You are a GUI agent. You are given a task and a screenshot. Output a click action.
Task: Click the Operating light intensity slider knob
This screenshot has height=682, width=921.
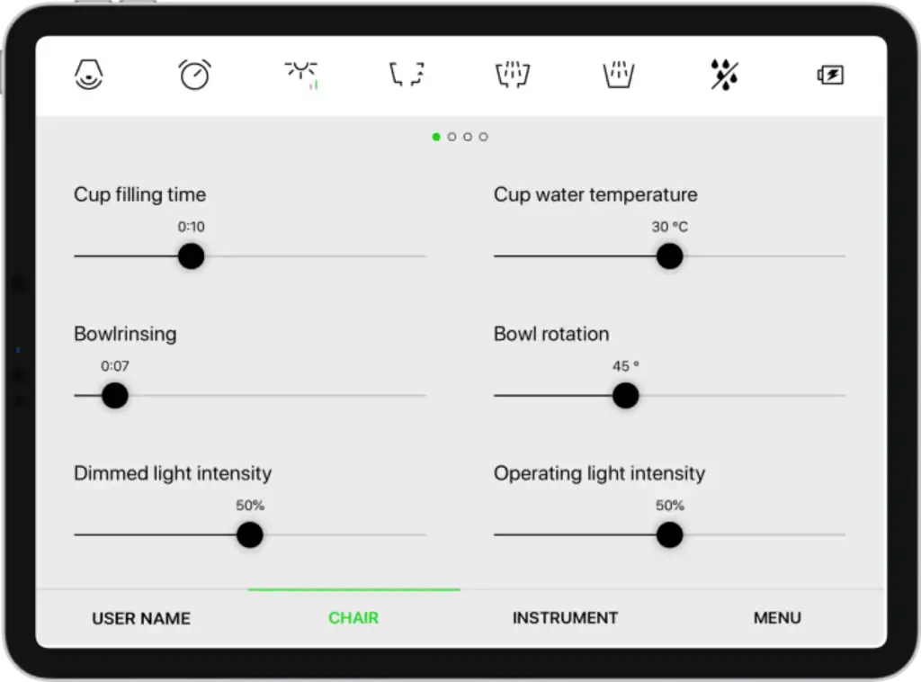[x=669, y=535]
